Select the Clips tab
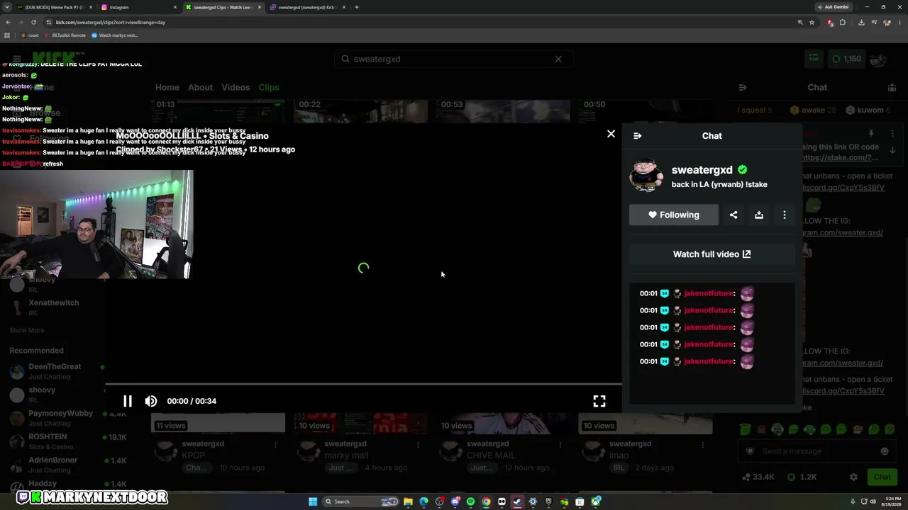This screenshot has height=510, width=908. (269, 87)
